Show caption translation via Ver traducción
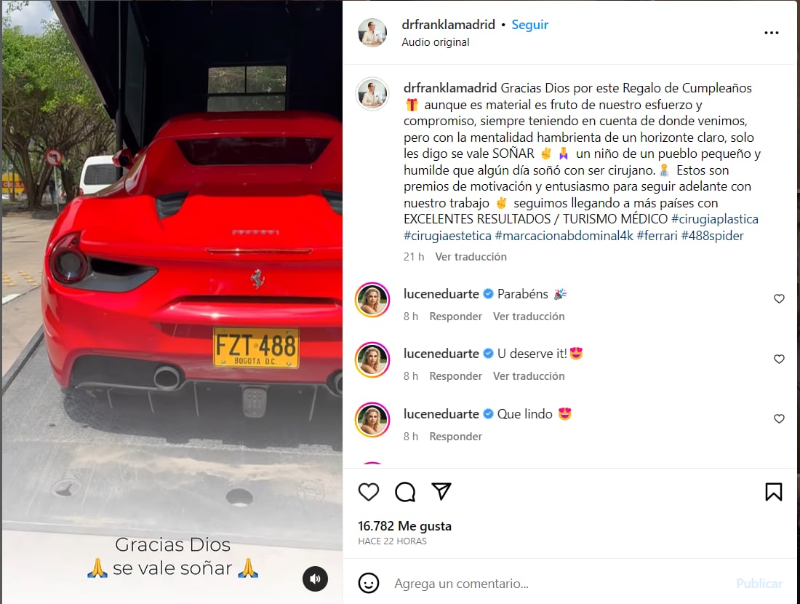This screenshot has width=800, height=604. click(x=471, y=256)
